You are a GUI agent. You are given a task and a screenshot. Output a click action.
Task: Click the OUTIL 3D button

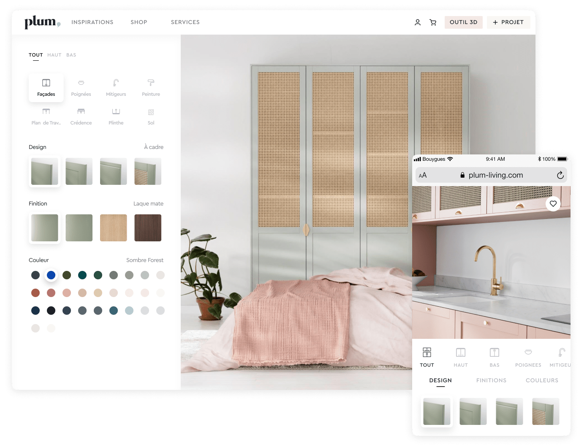464,22
